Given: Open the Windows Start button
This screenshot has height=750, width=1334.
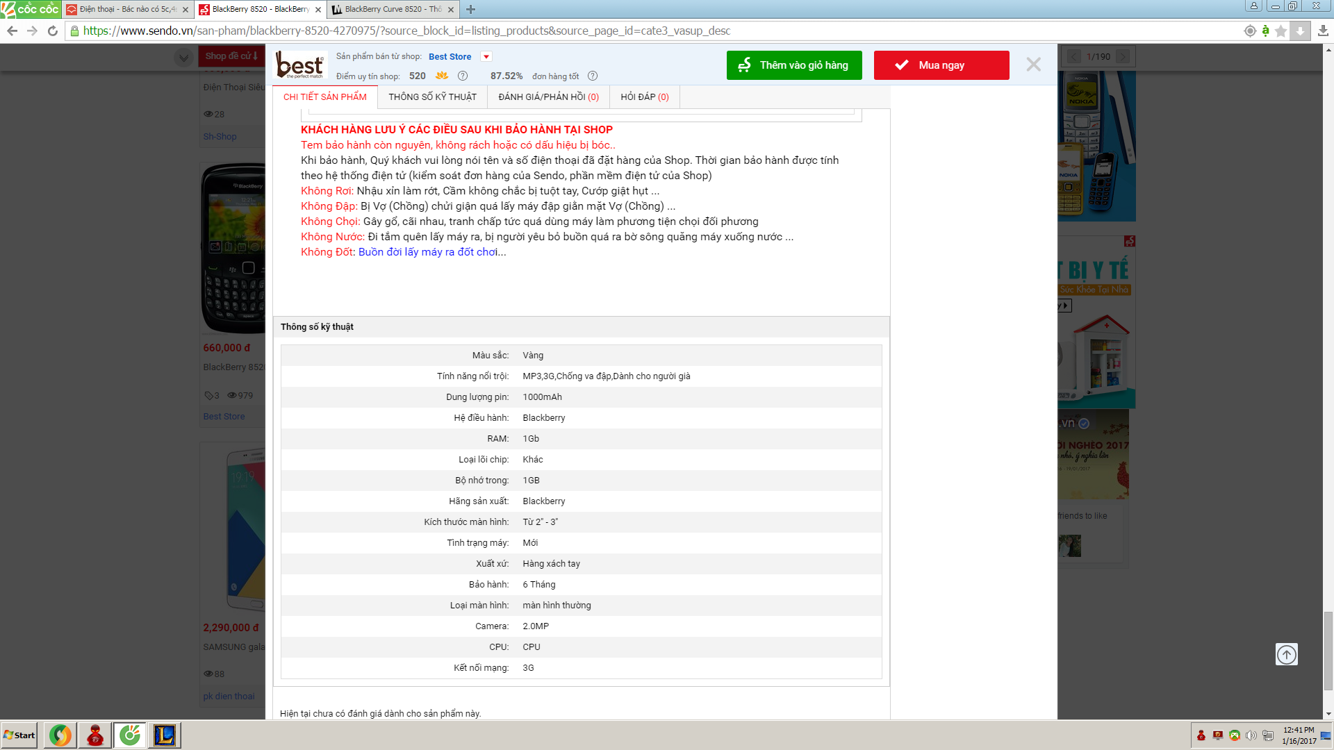Looking at the screenshot, I should point(19,735).
